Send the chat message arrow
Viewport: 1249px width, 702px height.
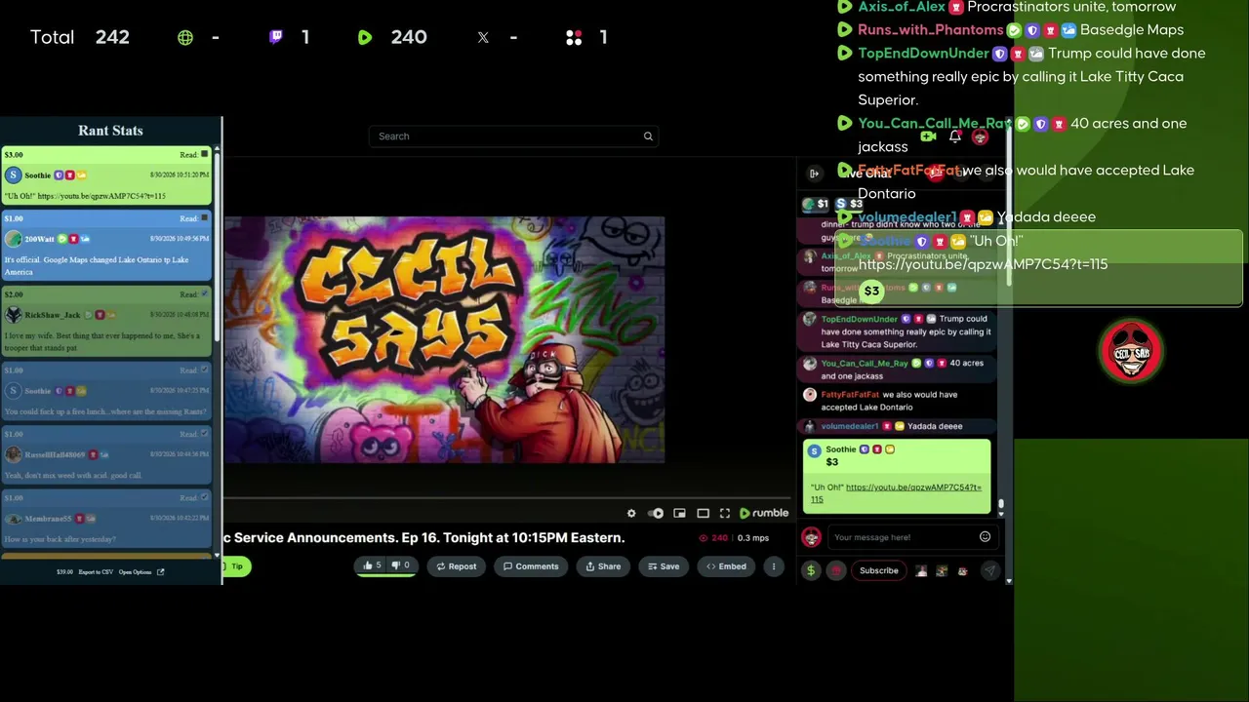pyautogui.click(x=989, y=570)
